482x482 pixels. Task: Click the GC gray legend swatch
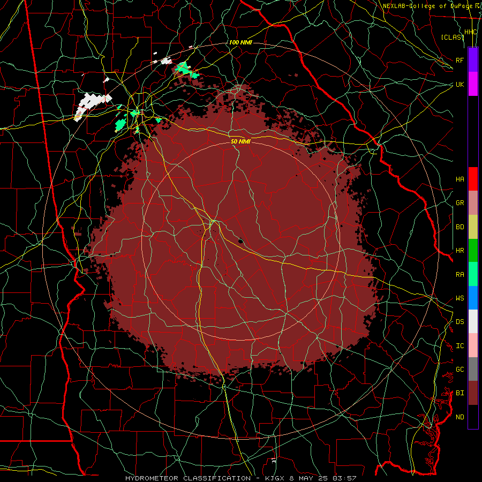click(x=473, y=369)
